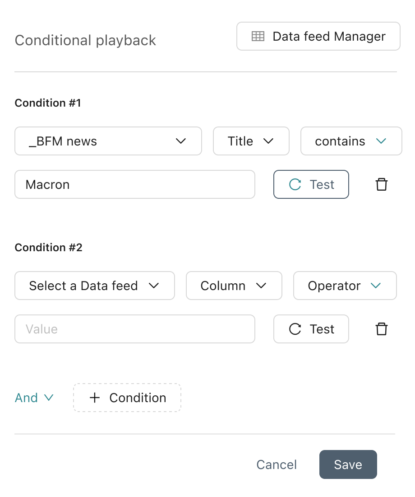
Task: Delete Condition #2 with trash icon
Action: point(382,329)
